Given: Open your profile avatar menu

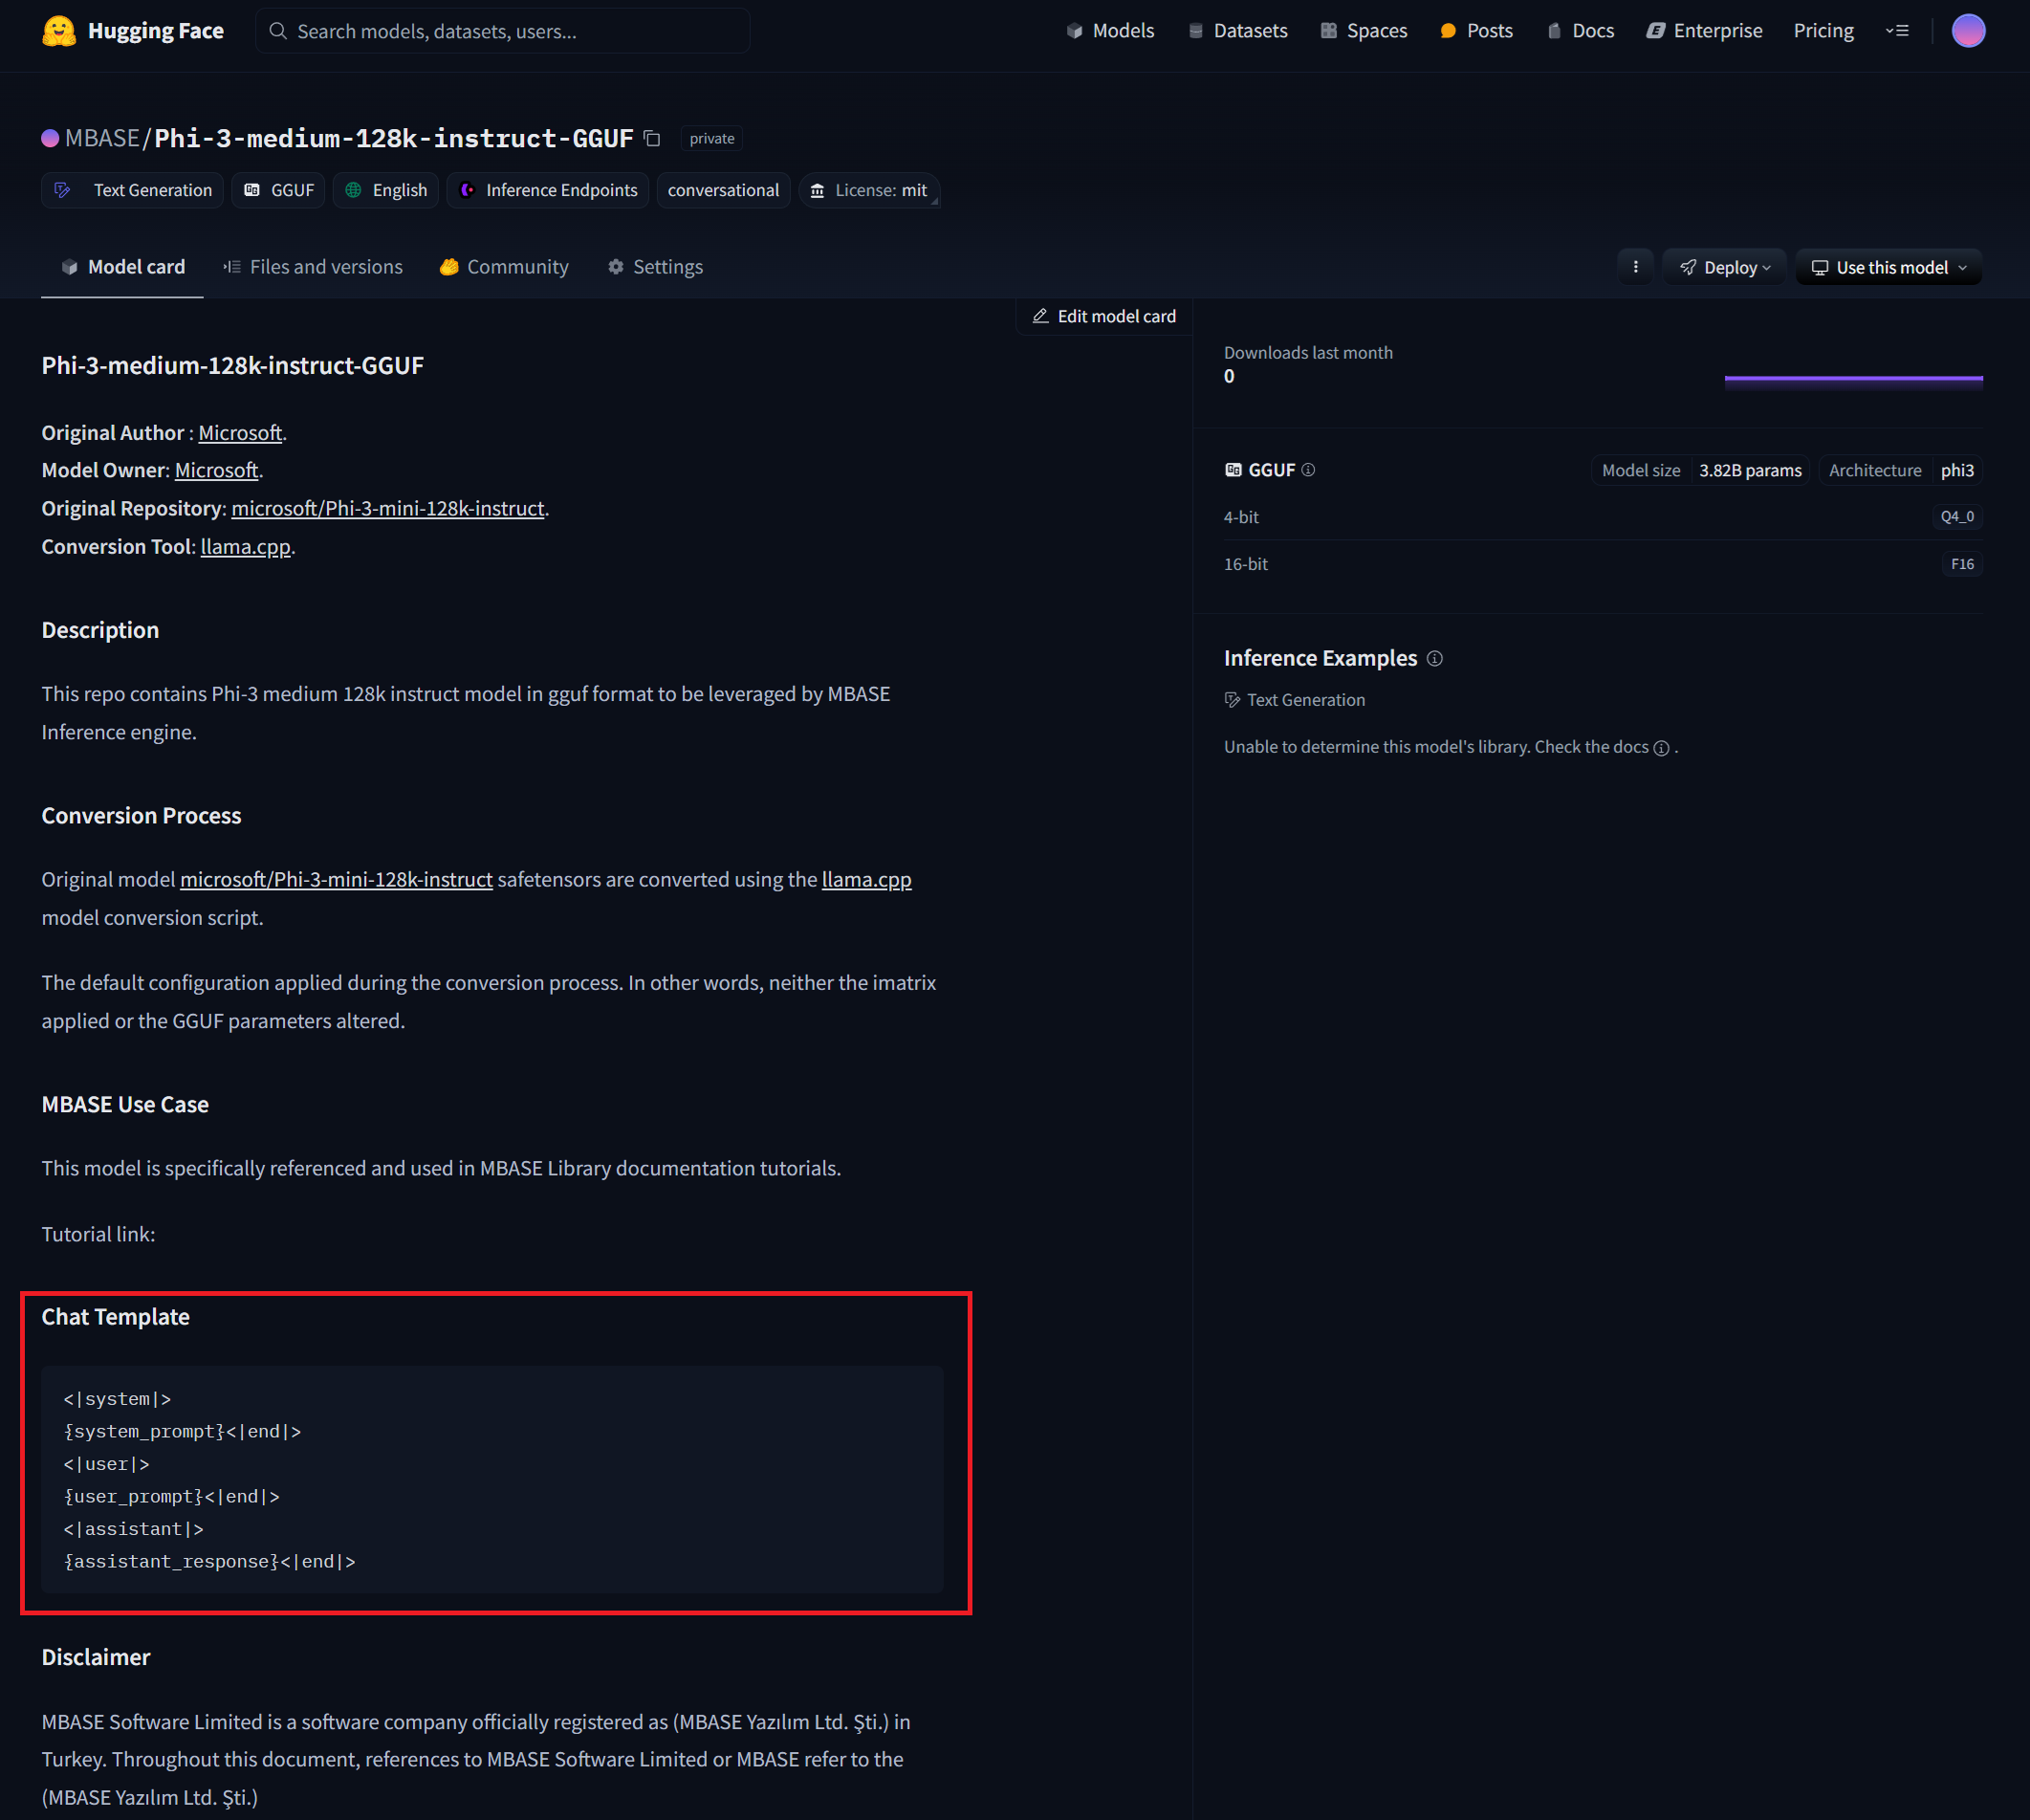Looking at the screenshot, I should pos(1967,30).
